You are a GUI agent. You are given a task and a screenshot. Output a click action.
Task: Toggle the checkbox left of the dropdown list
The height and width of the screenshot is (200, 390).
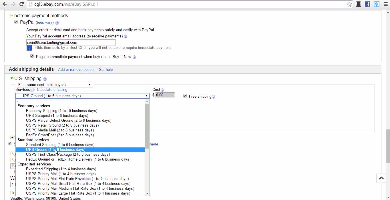click(10, 143)
